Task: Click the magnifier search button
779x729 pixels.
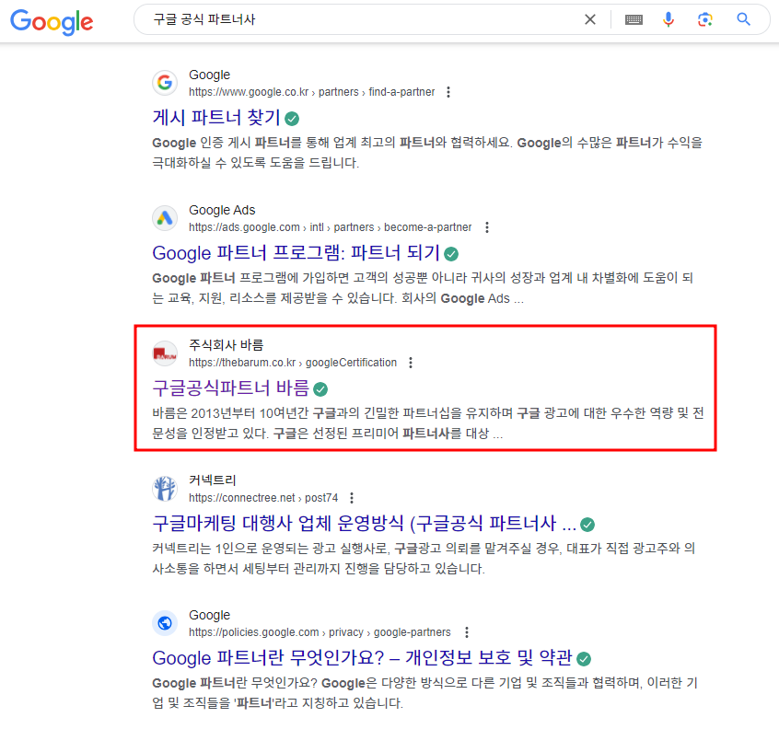Action: click(x=743, y=19)
